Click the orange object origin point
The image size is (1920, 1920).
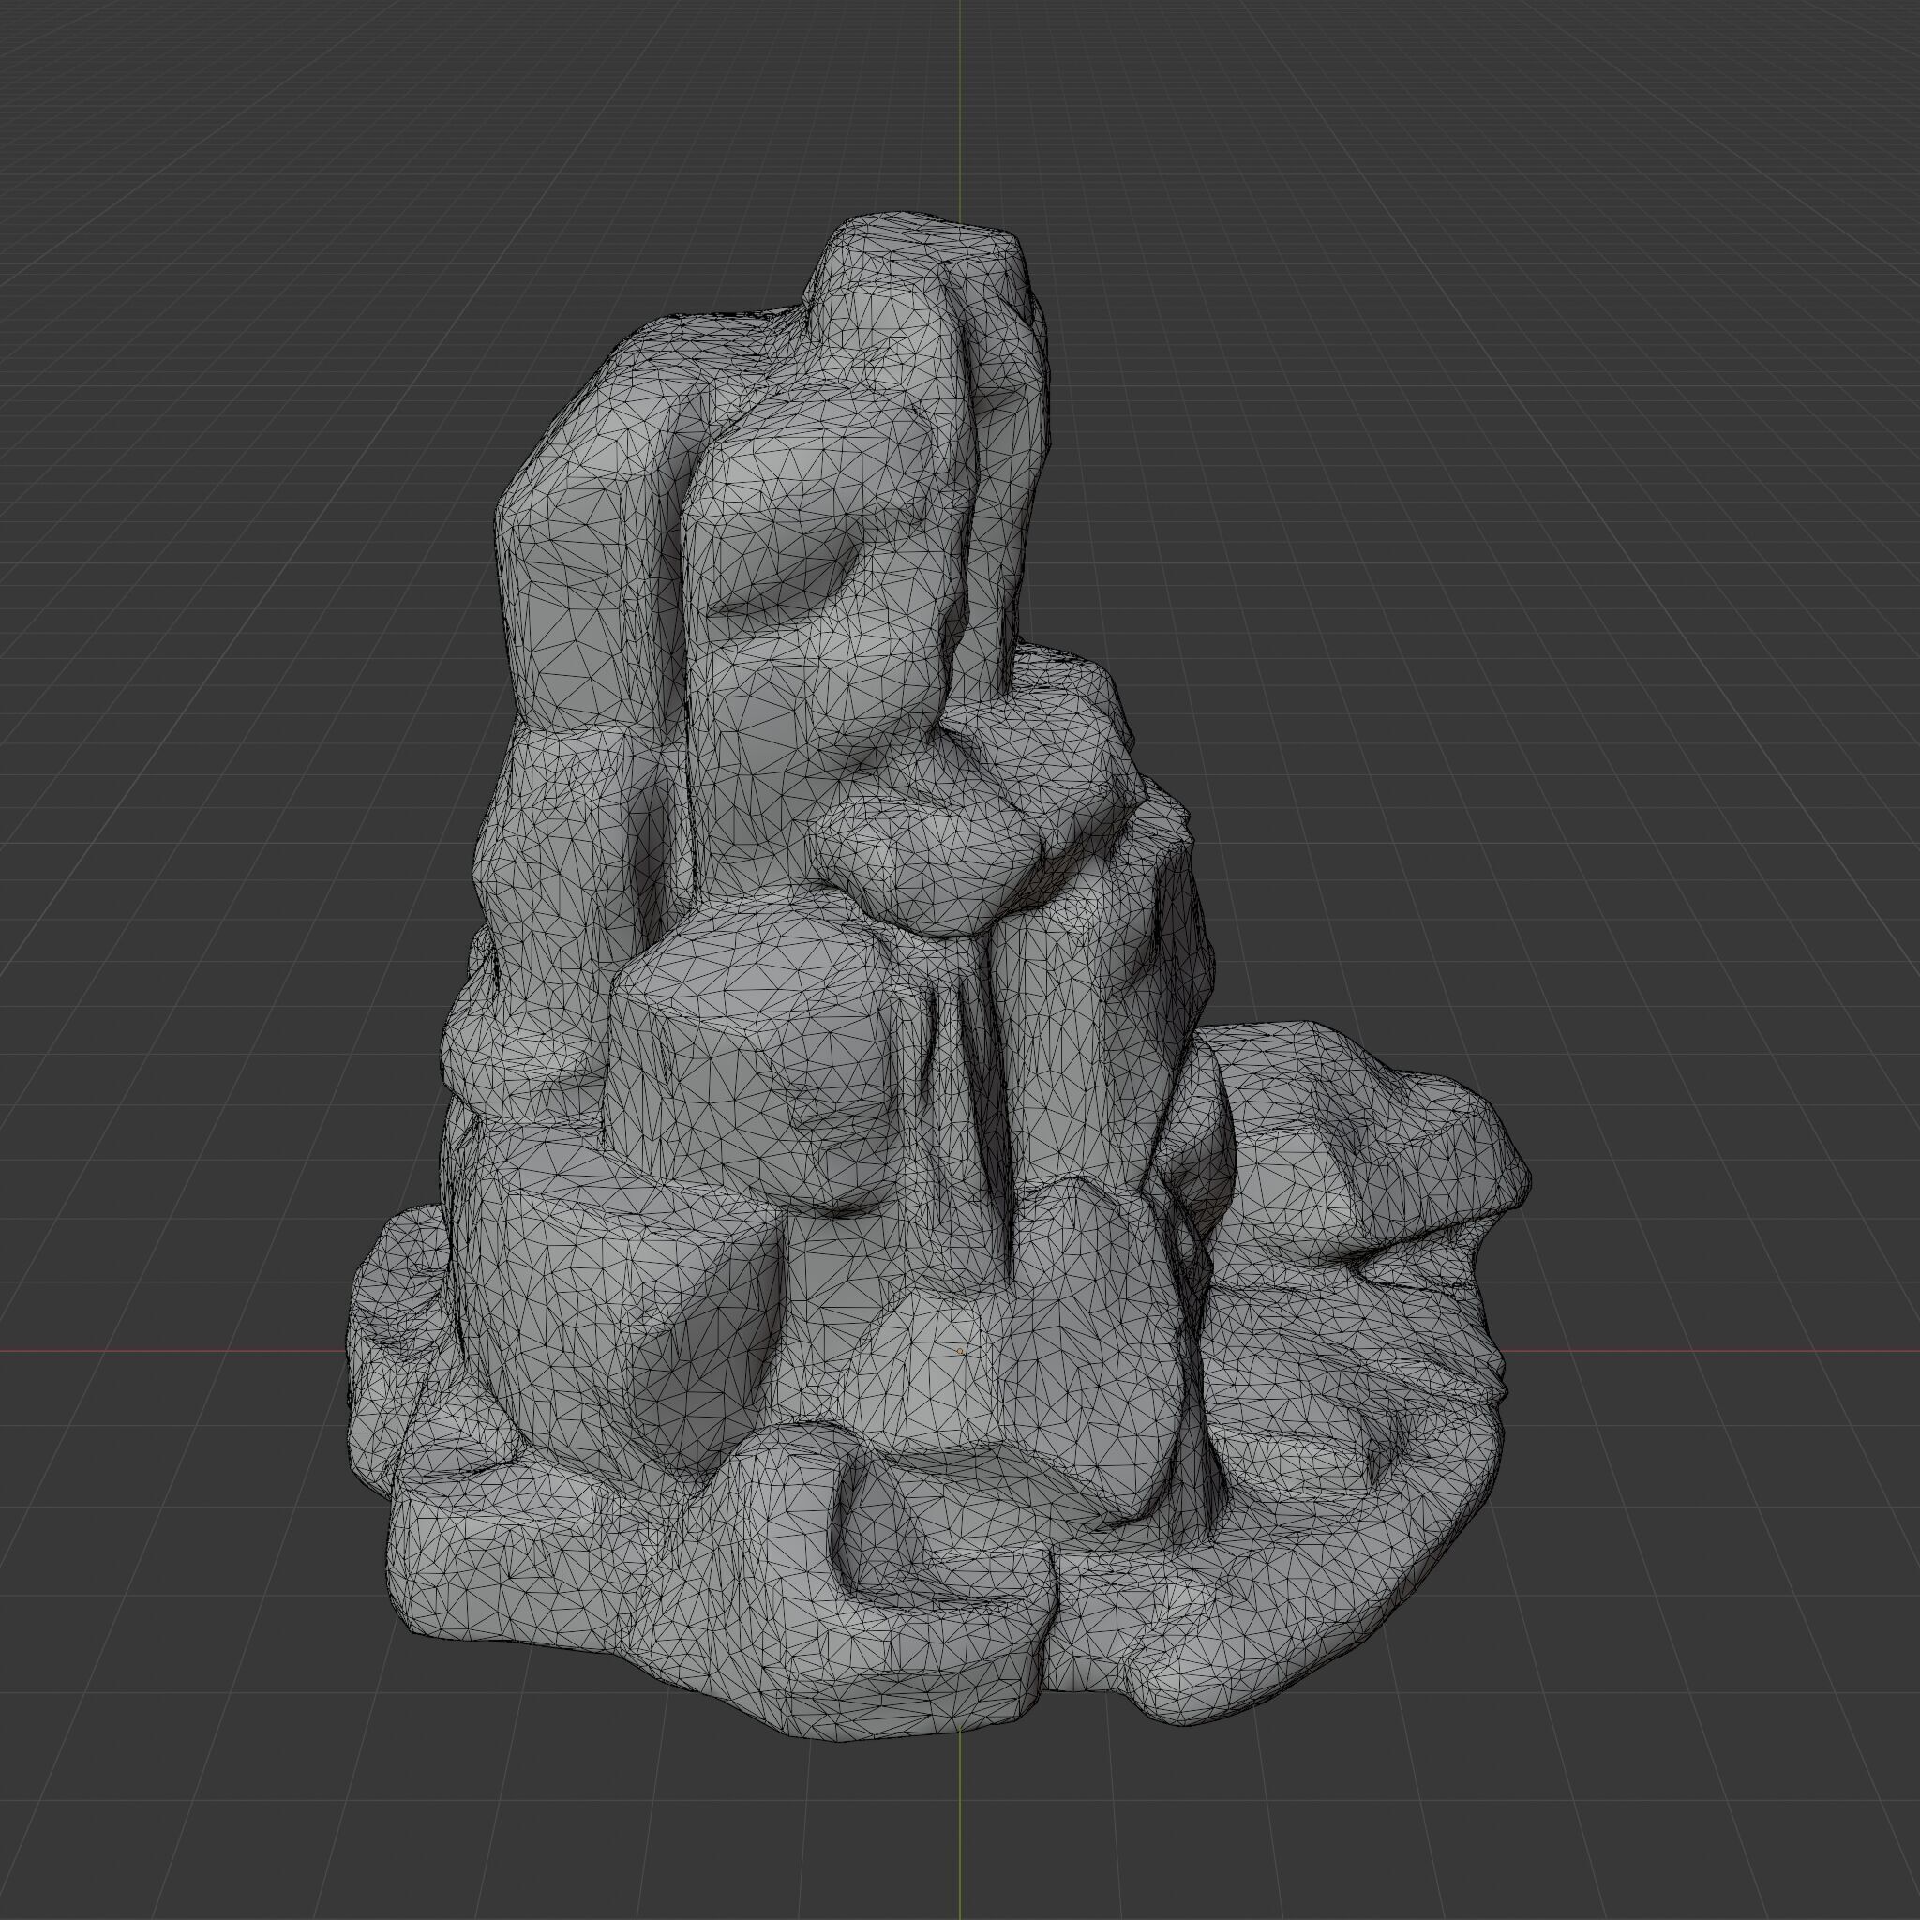click(961, 1352)
